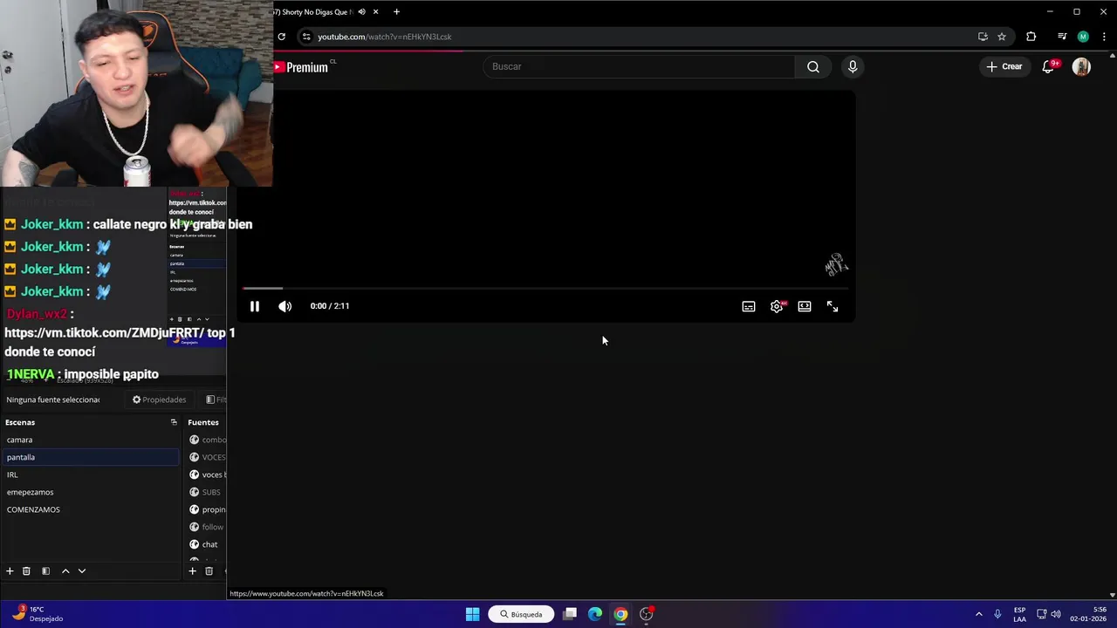Open the Crear menu
Image resolution: width=1117 pixels, height=628 pixels.
pyautogui.click(x=1004, y=66)
